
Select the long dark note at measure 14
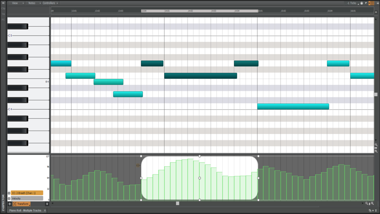click(x=201, y=76)
